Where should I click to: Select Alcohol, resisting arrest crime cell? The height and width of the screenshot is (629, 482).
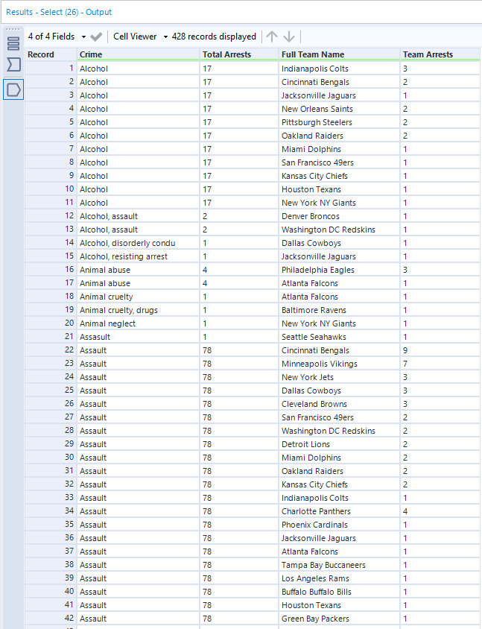138,256
